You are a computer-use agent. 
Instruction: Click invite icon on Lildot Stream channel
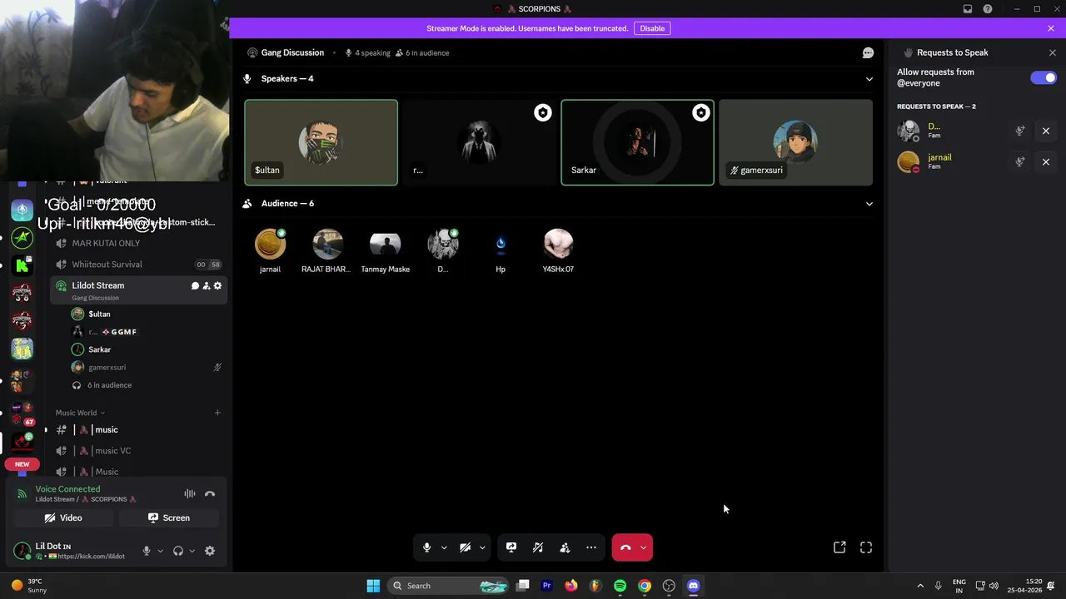coord(206,285)
